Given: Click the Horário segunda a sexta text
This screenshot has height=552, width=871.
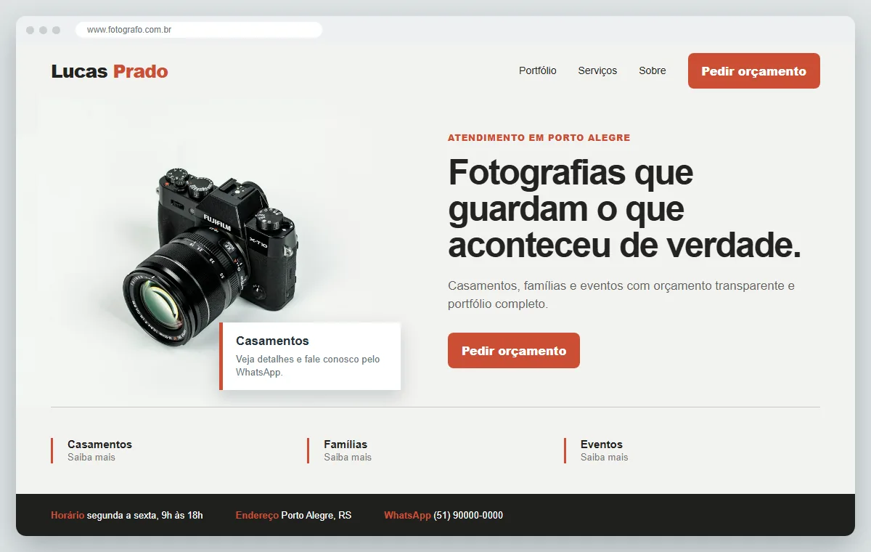Looking at the screenshot, I should point(127,516).
